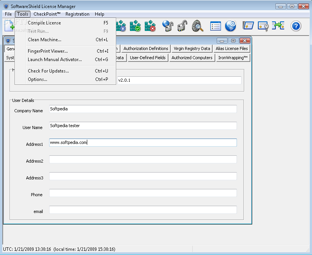Image resolution: width=312 pixels, height=255 pixels.
Task: Open the File menu
Action: pyautogui.click(x=8, y=14)
